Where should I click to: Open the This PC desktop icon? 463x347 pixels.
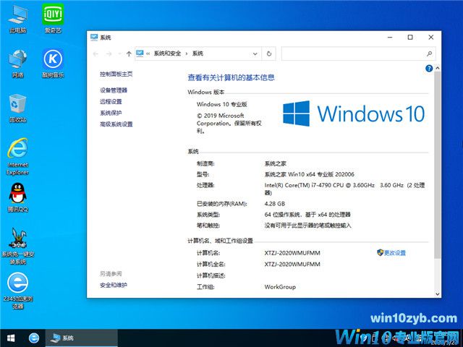pyautogui.click(x=17, y=19)
